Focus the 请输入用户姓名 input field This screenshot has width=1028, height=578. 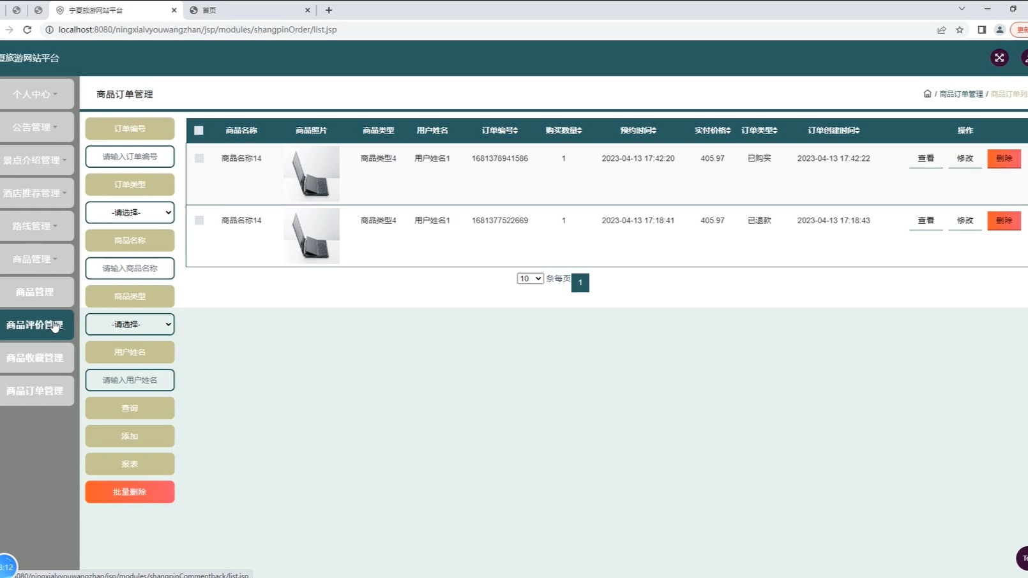pyautogui.click(x=130, y=380)
